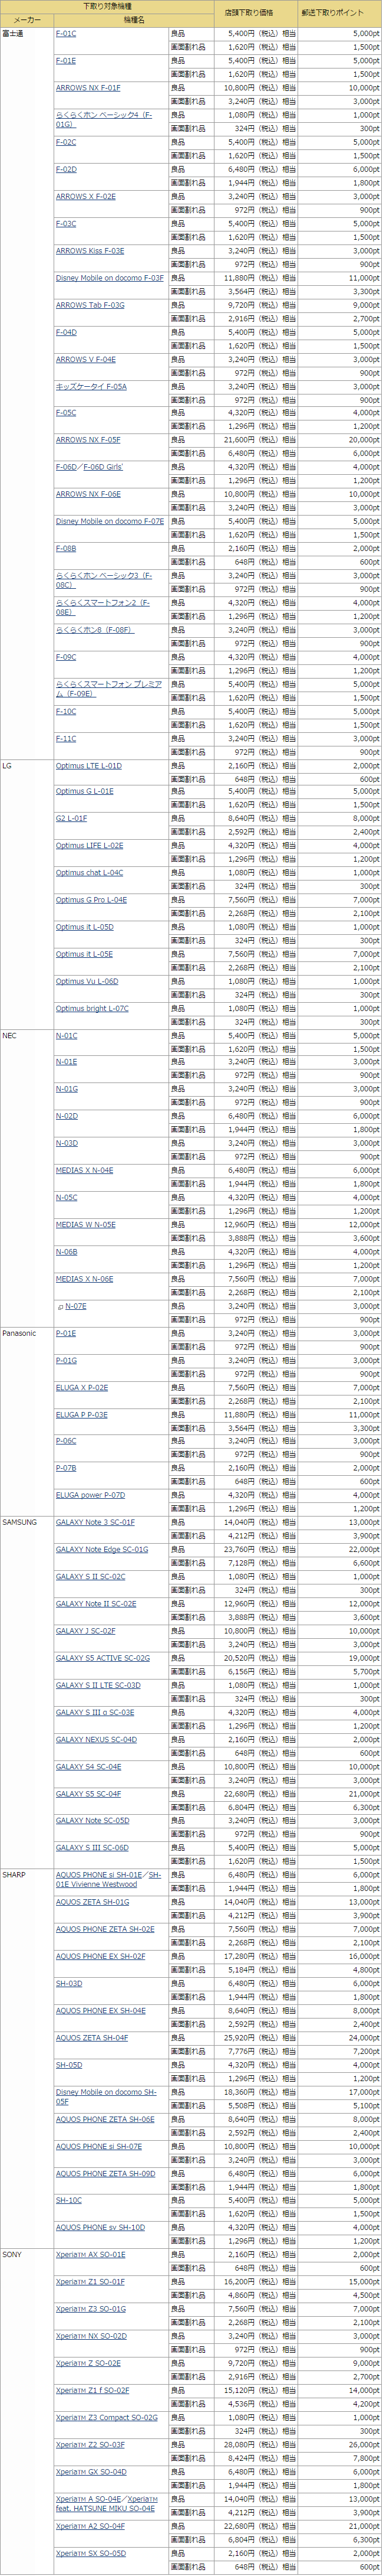Click the Panasonic manufacturer cell

pyautogui.click(x=27, y=1421)
